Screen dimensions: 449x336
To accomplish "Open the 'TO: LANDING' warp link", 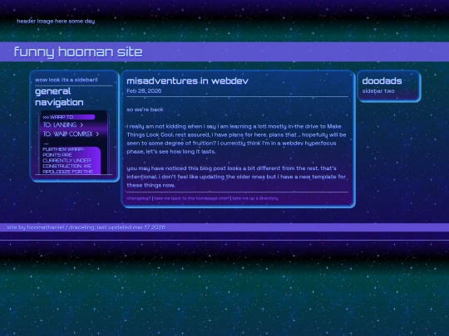I will point(63,124).
